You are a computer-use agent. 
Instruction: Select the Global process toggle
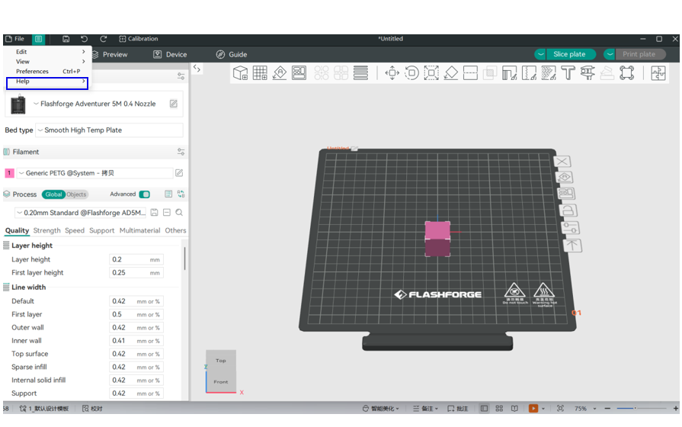point(53,194)
